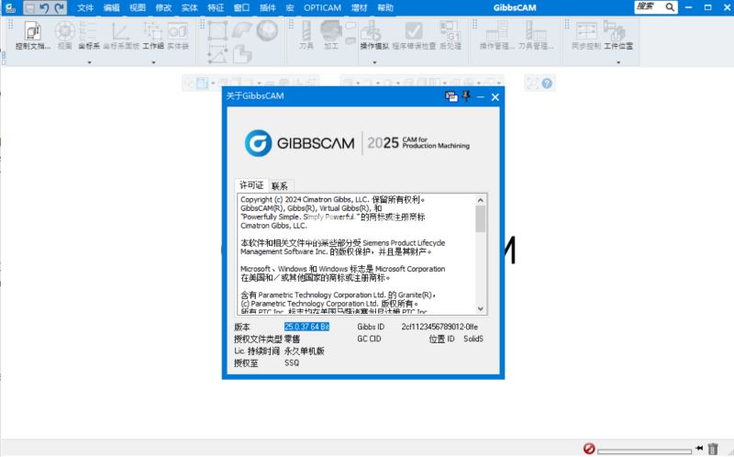
Task: Click the SSQ licensed-to value
Action: [x=292, y=362]
